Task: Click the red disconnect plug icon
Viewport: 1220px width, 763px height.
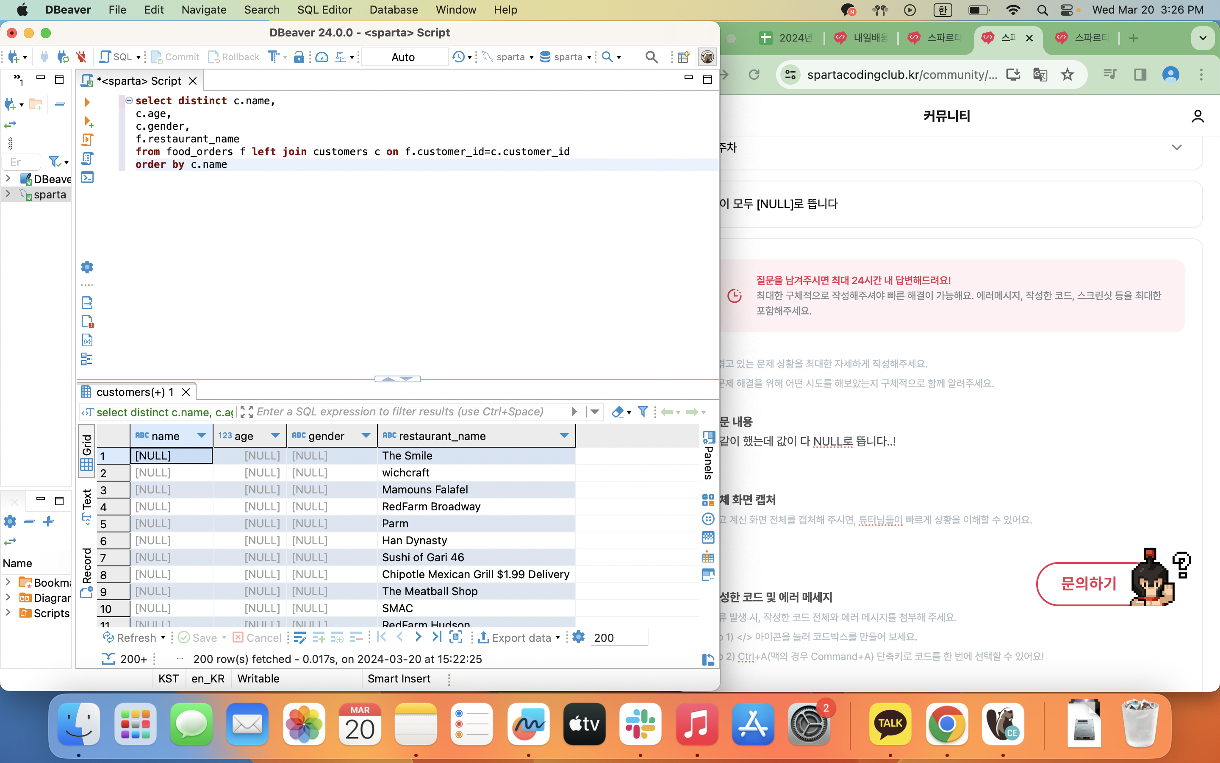Action: (80, 56)
